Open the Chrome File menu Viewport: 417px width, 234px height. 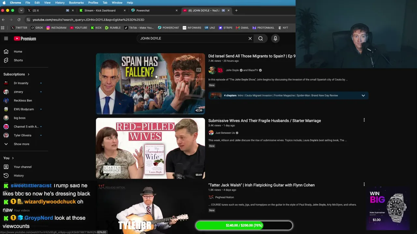click(x=28, y=3)
